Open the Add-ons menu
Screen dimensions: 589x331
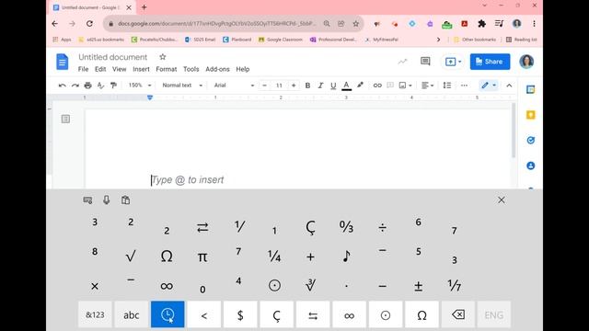[217, 69]
